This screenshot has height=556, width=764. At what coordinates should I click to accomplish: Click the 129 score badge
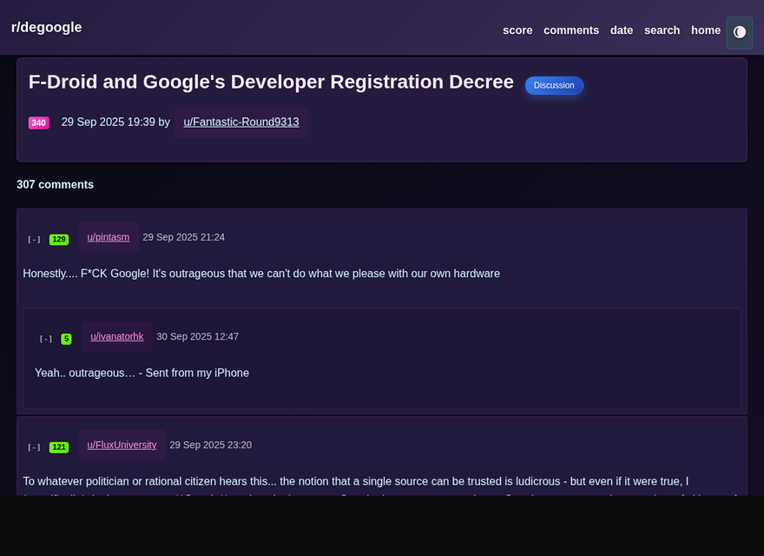coord(59,240)
